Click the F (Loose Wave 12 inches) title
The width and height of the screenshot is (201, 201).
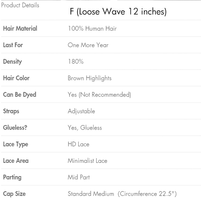click(118, 12)
